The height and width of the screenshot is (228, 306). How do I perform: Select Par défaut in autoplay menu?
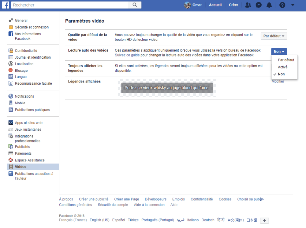pos(286,60)
